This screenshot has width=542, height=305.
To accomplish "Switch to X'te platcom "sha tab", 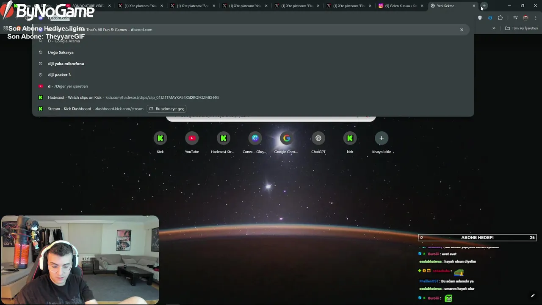I will (245, 6).
